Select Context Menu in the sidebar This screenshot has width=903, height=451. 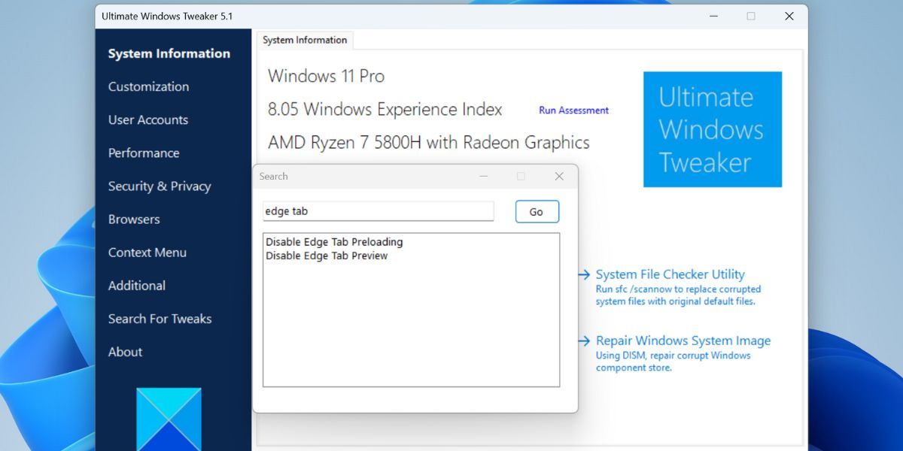[147, 252]
